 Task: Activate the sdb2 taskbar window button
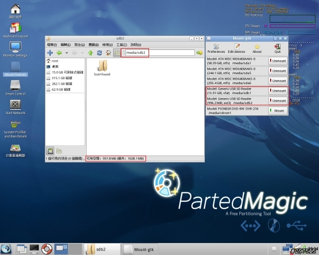pyautogui.click(x=102, y=250)
